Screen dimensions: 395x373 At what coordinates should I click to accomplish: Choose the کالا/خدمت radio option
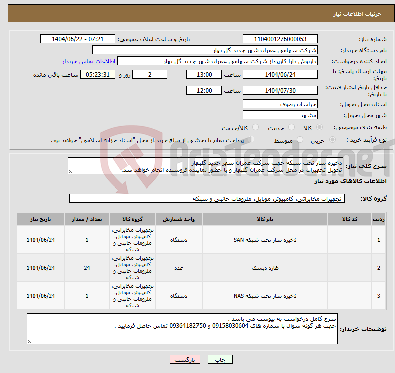tap(255, 128)
